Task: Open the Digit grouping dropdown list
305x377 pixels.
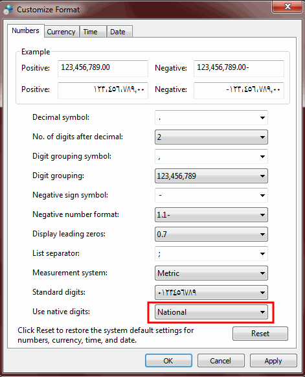Action: (x=211, y=176)
